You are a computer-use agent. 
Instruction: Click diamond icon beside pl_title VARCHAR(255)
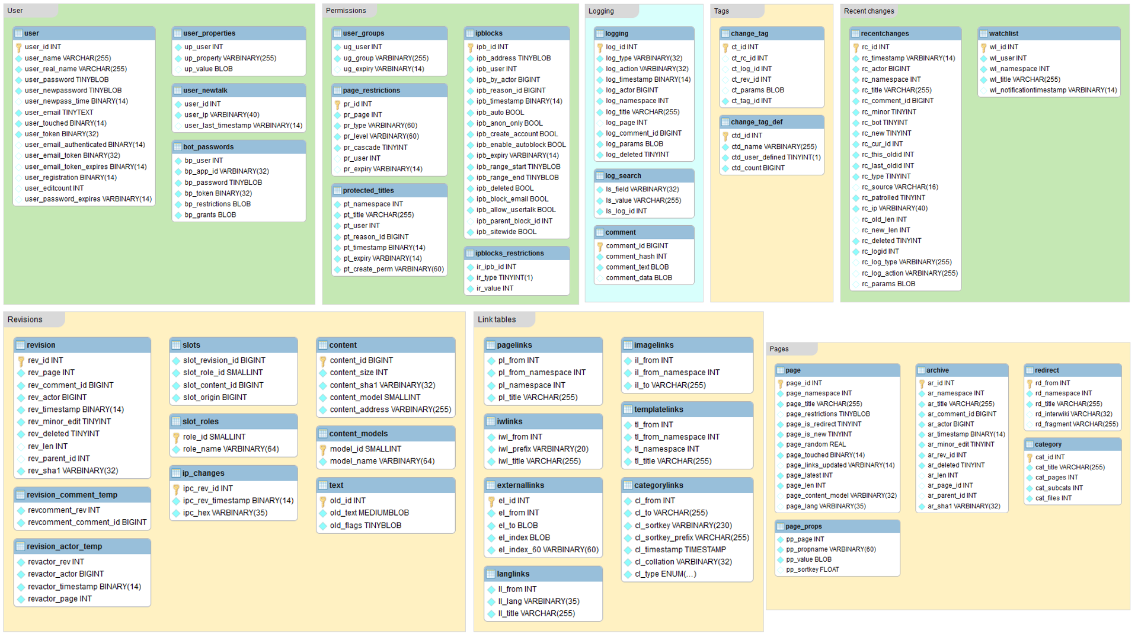[491, 398]
